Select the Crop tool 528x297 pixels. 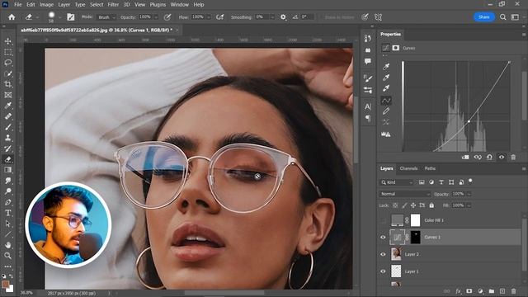7,84
